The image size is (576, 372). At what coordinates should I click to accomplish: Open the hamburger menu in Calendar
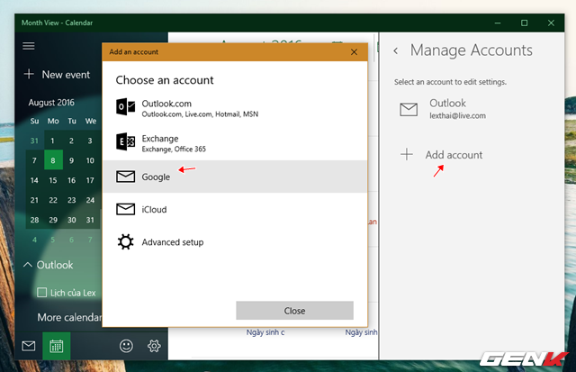click(29, 46)
